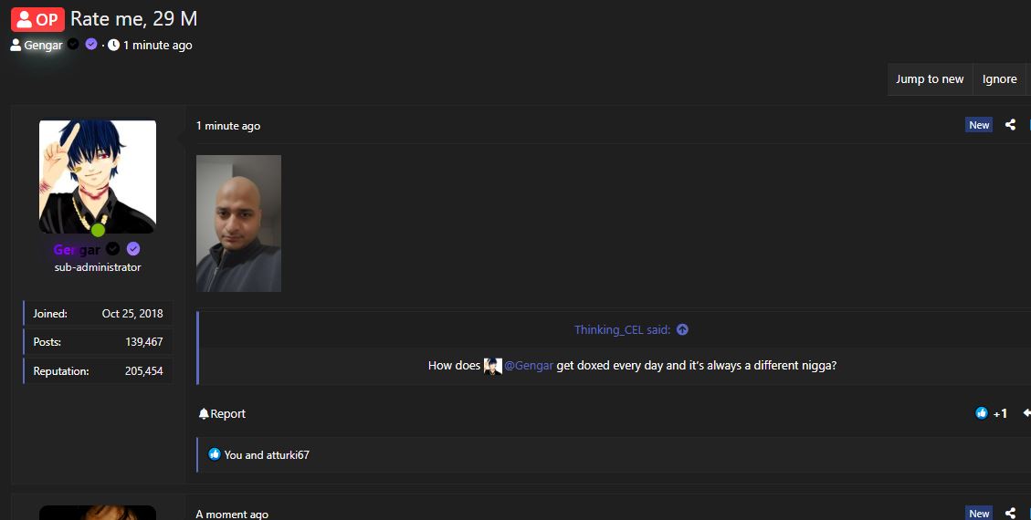Click the Posts count 139,467
1031x520 pixels.
pyautogui.click(x=144, y=342)
